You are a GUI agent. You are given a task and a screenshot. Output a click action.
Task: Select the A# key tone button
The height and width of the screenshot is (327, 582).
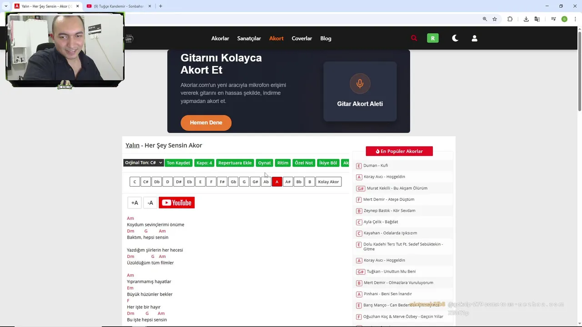[288, 182]
